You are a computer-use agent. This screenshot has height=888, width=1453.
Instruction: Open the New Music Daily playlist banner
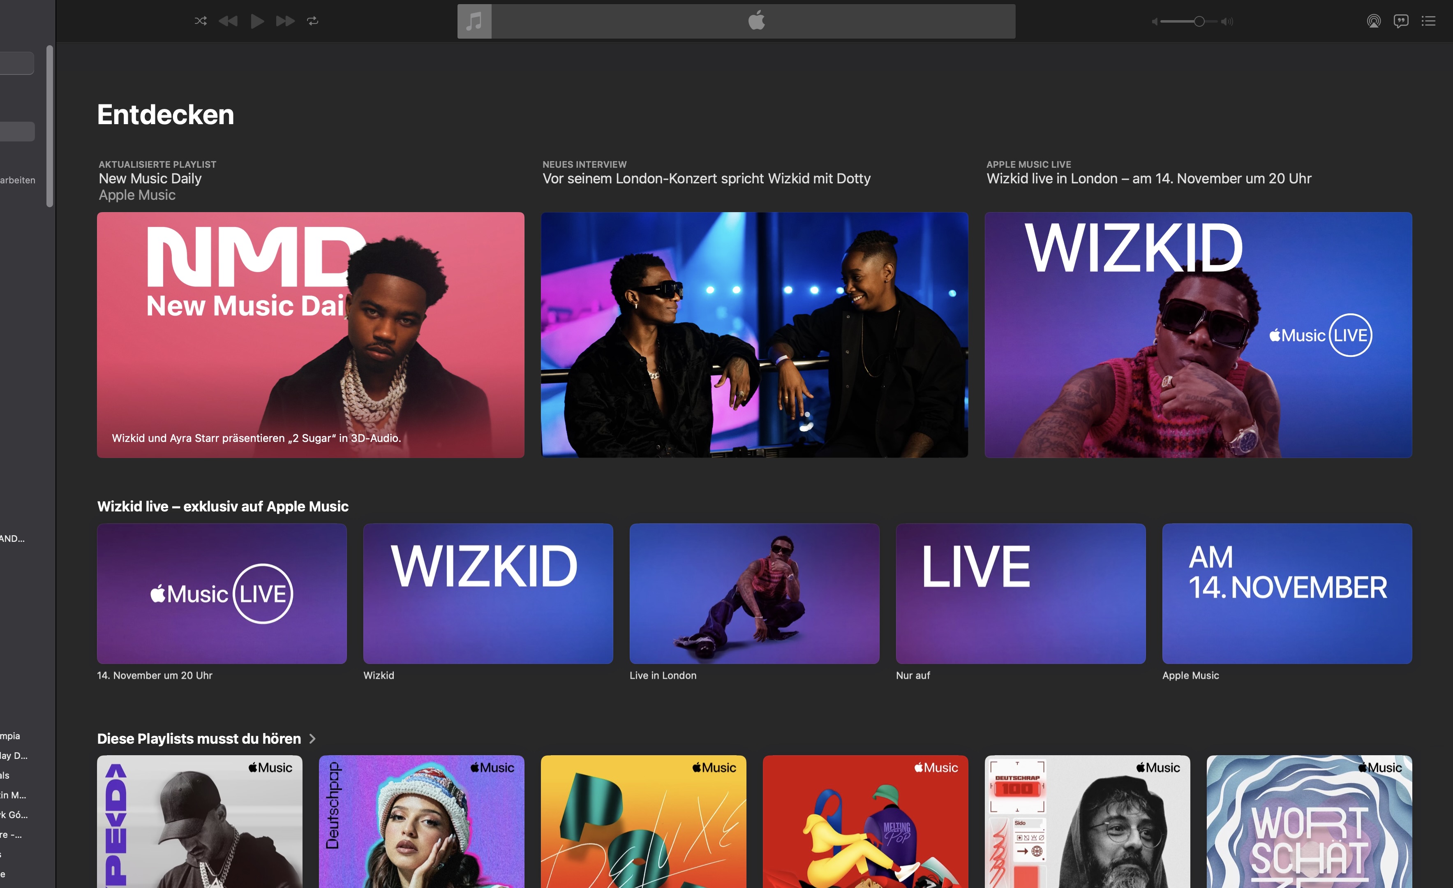(310, 334)
